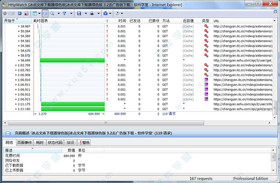Switch to the 警告 tab
Viewport: 280px width, 183px height.
84,142
